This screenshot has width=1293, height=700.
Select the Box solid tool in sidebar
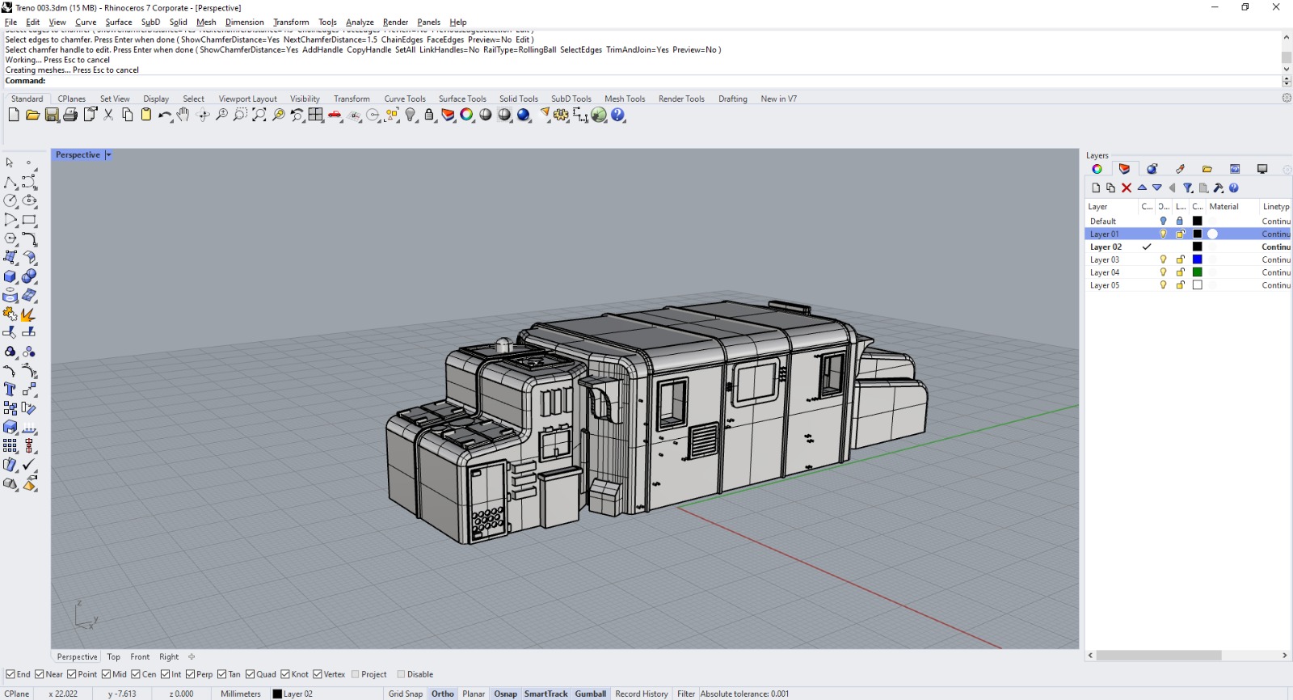11,276
